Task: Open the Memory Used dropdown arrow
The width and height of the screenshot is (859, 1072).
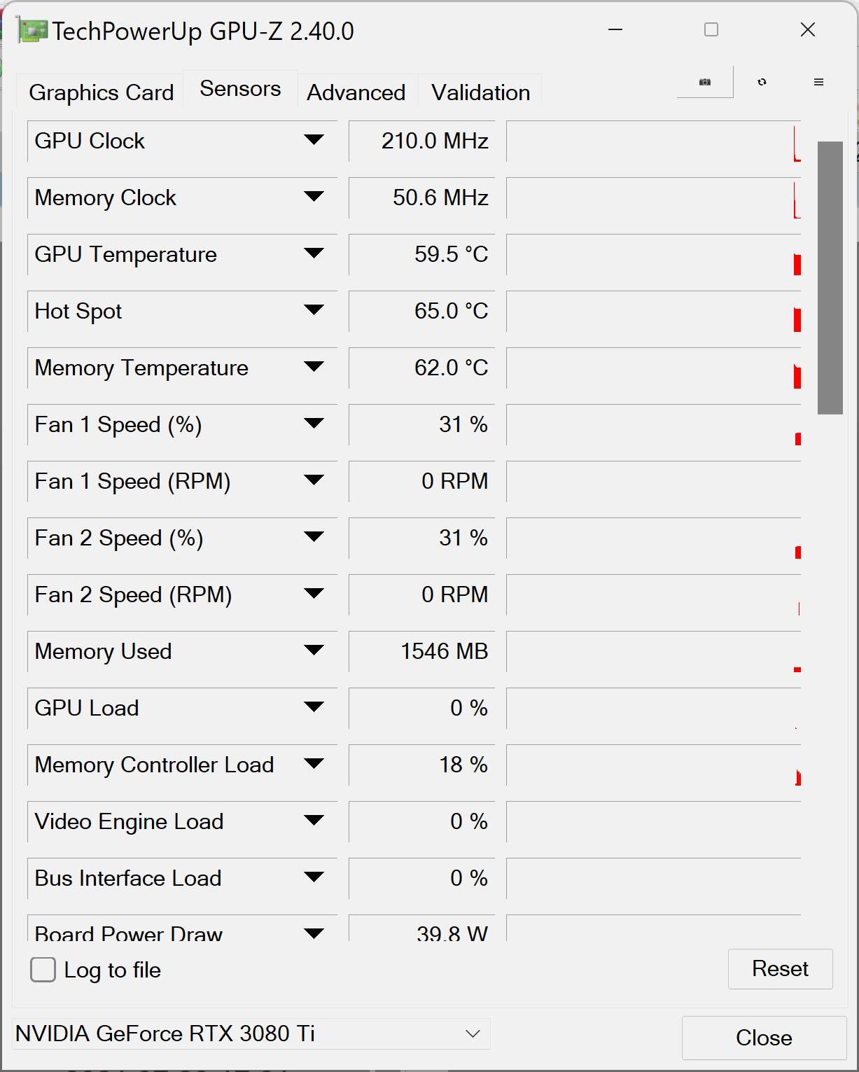Action: coord(314,650)
